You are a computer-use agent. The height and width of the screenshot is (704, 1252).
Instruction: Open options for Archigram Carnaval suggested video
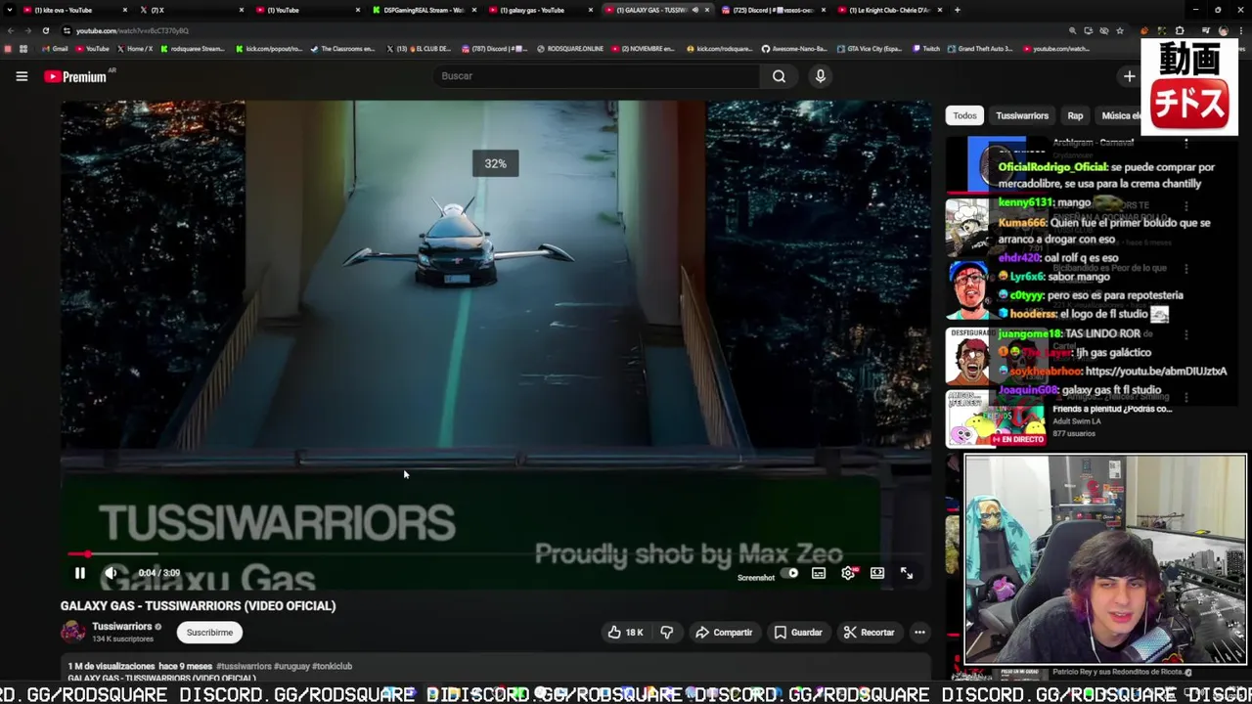tap(1186, 145)
